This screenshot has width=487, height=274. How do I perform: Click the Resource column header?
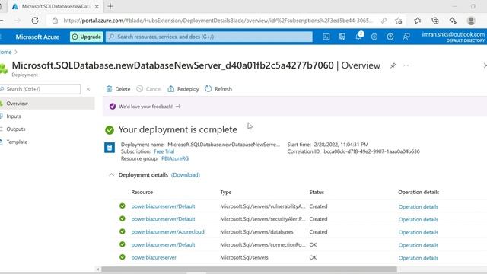tap(142, 192)
